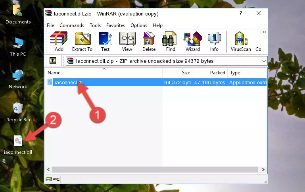Close the WinRAR window
Viewport: 305px width, 192px height.
[259, 13]
